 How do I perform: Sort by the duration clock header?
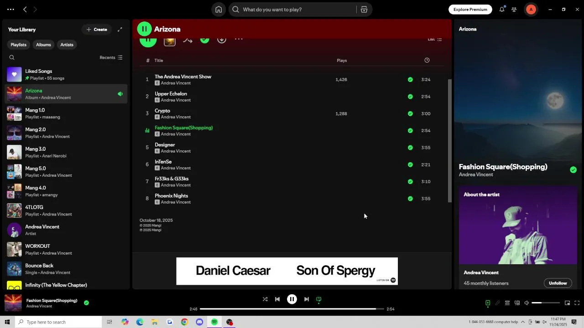click(x=427, y=60)
